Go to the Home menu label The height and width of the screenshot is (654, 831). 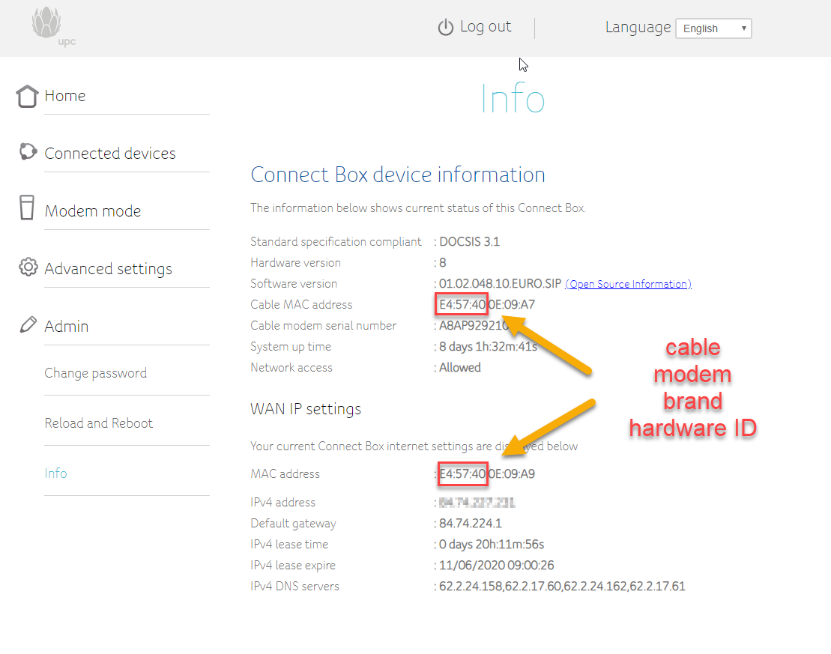tap(65, 96)
